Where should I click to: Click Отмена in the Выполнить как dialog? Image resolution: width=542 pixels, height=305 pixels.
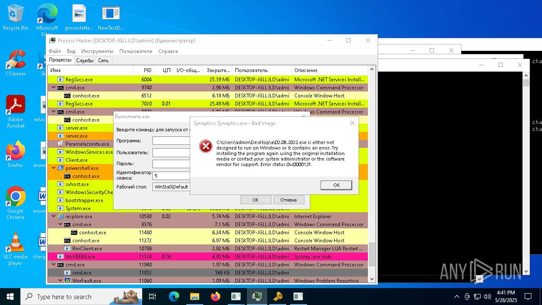click(288, 200)
